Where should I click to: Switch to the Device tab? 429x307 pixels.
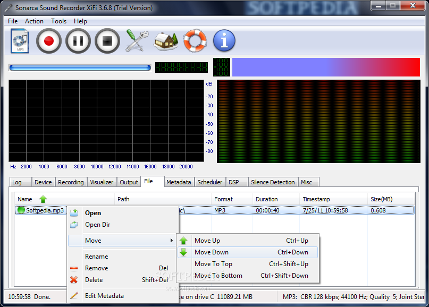(x=43, y=182)
